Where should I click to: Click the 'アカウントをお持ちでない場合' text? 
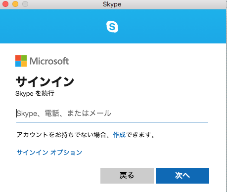(x=61, y=135)
